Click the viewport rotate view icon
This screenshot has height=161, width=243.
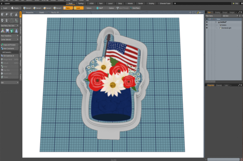pos(193,13)
